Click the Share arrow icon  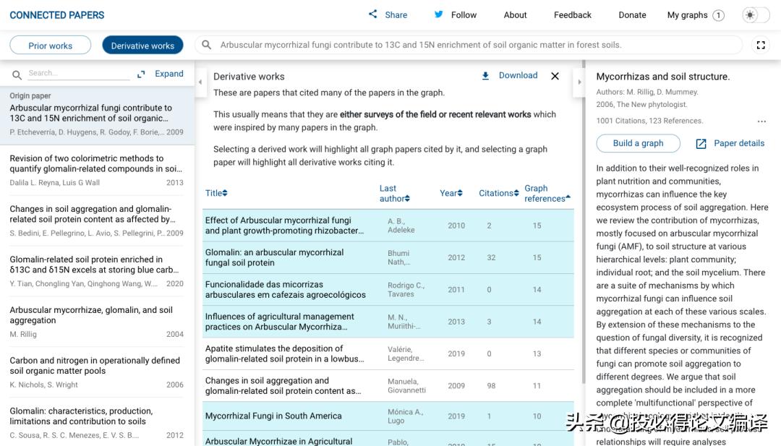click(x=372, y=14)
